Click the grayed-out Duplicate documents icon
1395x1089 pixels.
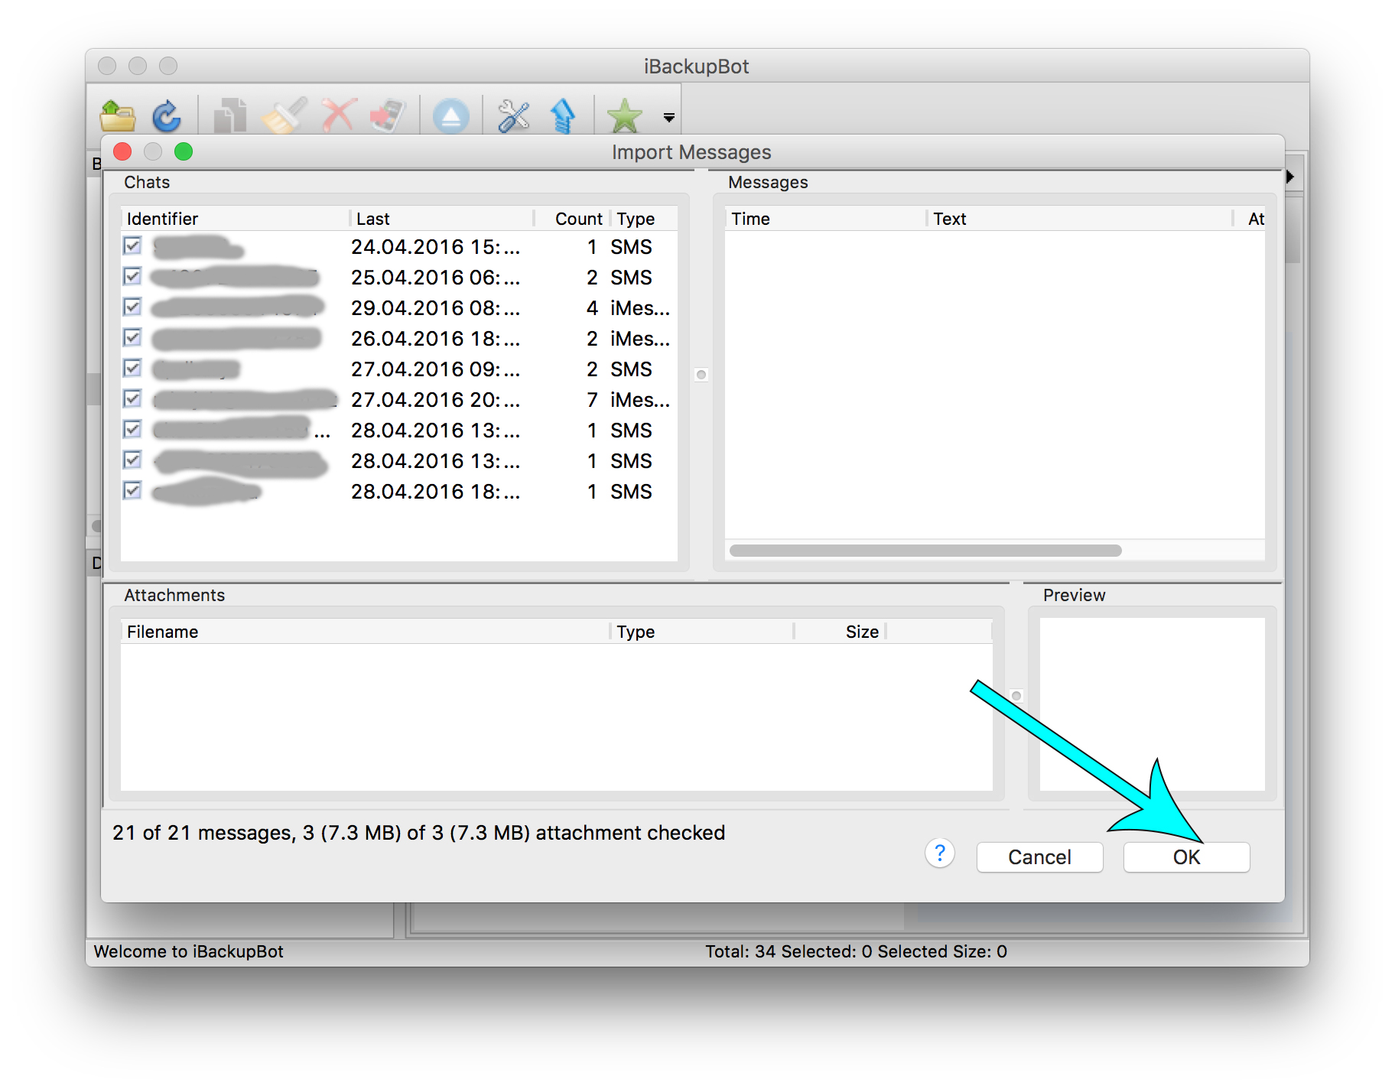(x=229, y=116)
